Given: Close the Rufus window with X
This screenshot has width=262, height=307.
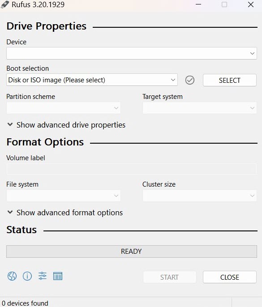Looking at the screenshot, I should click(251, 4).
